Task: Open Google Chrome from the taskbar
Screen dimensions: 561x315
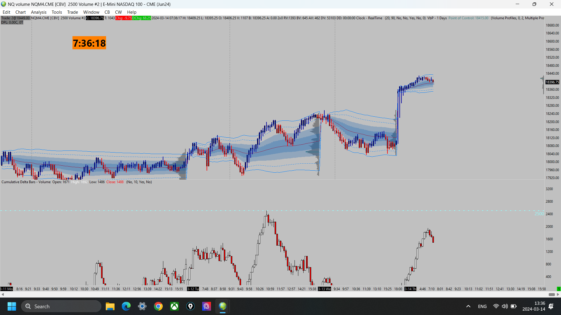Action: pos(158,306)
